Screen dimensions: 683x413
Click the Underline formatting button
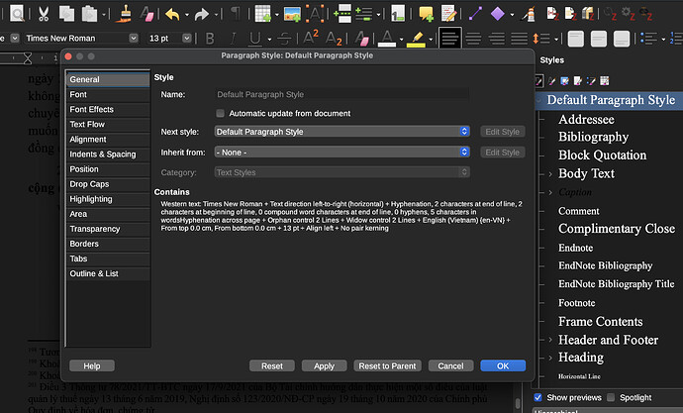point(254,39)
